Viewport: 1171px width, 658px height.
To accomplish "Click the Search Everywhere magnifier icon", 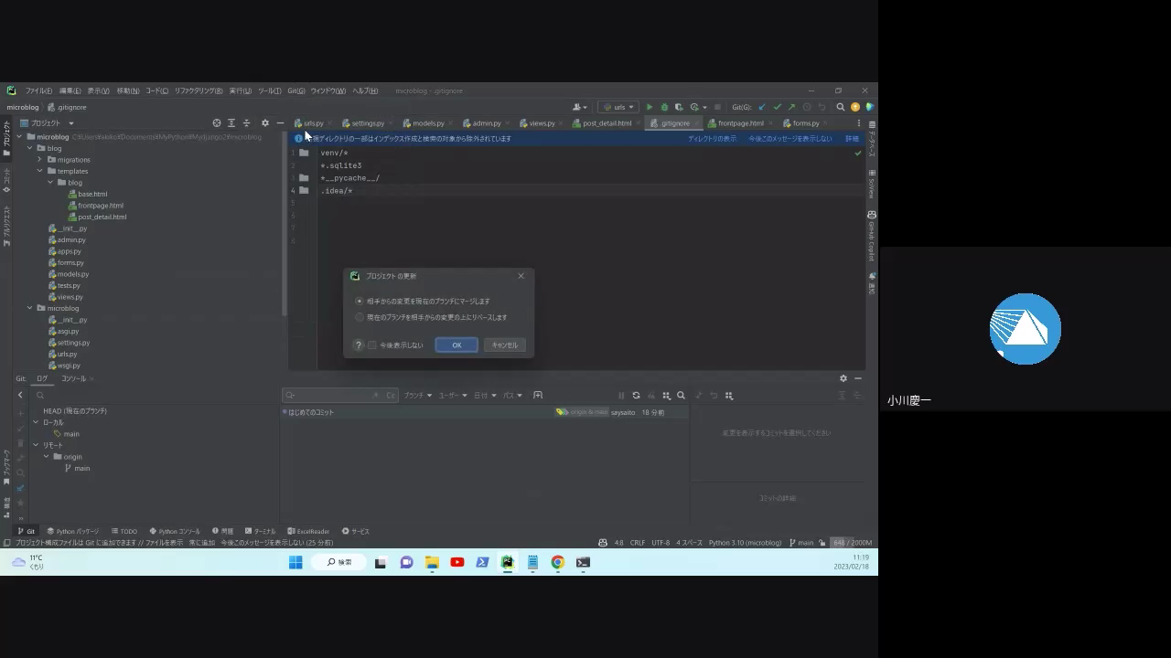I will [x=841, y=107].
